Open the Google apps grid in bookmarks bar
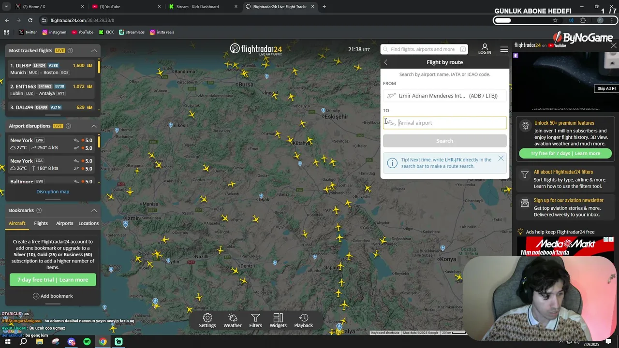 click(x=6, y=32)
